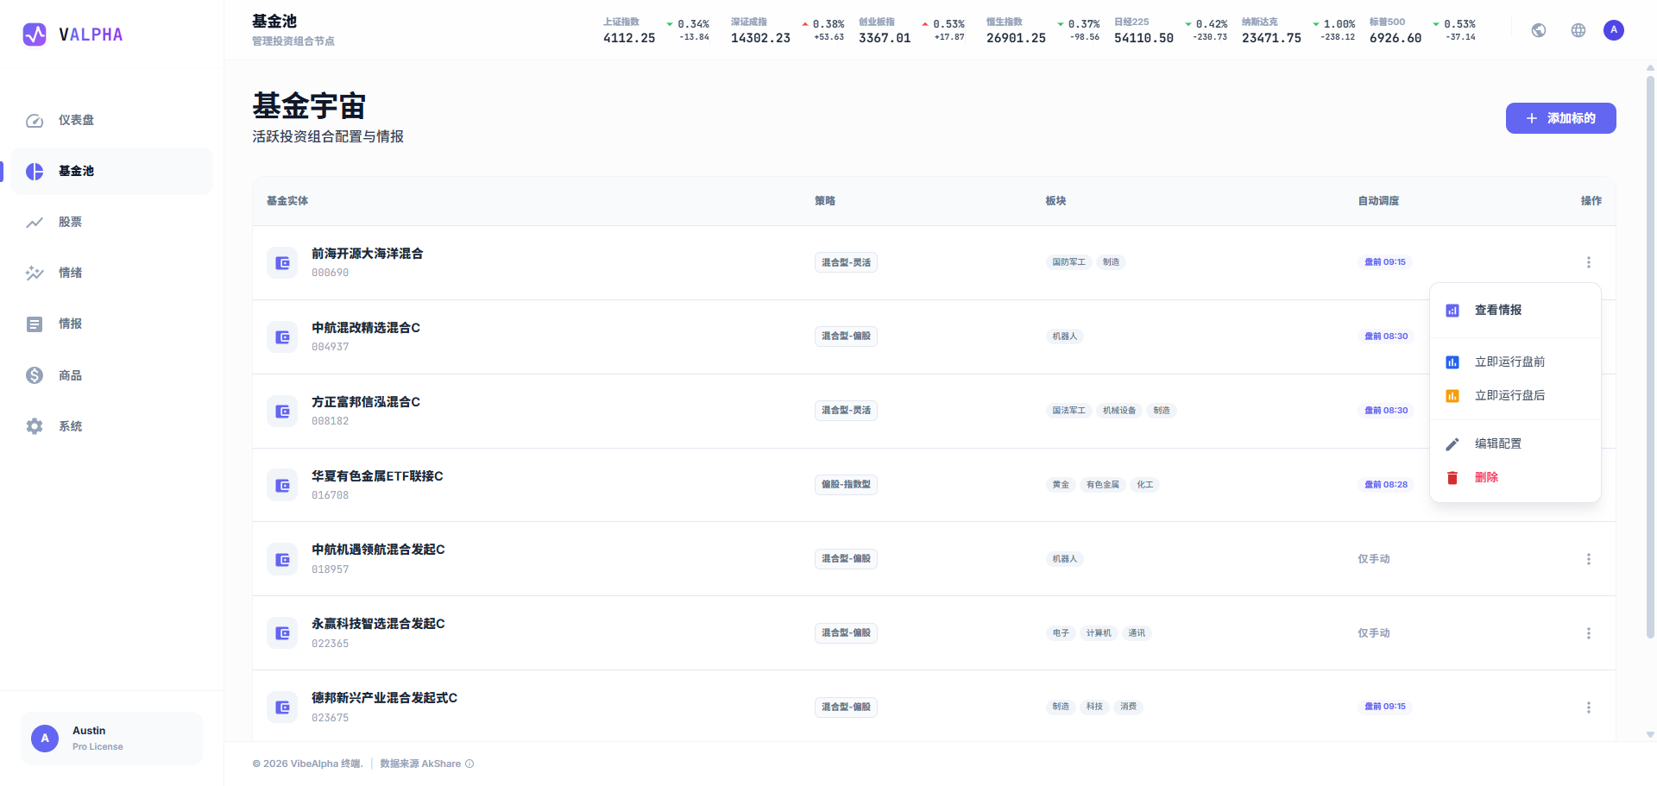The width and height of the screenshot is (1657, 786).
Task: Open row menu for 前海开源大海洋混合
Action: point(1588,262)
